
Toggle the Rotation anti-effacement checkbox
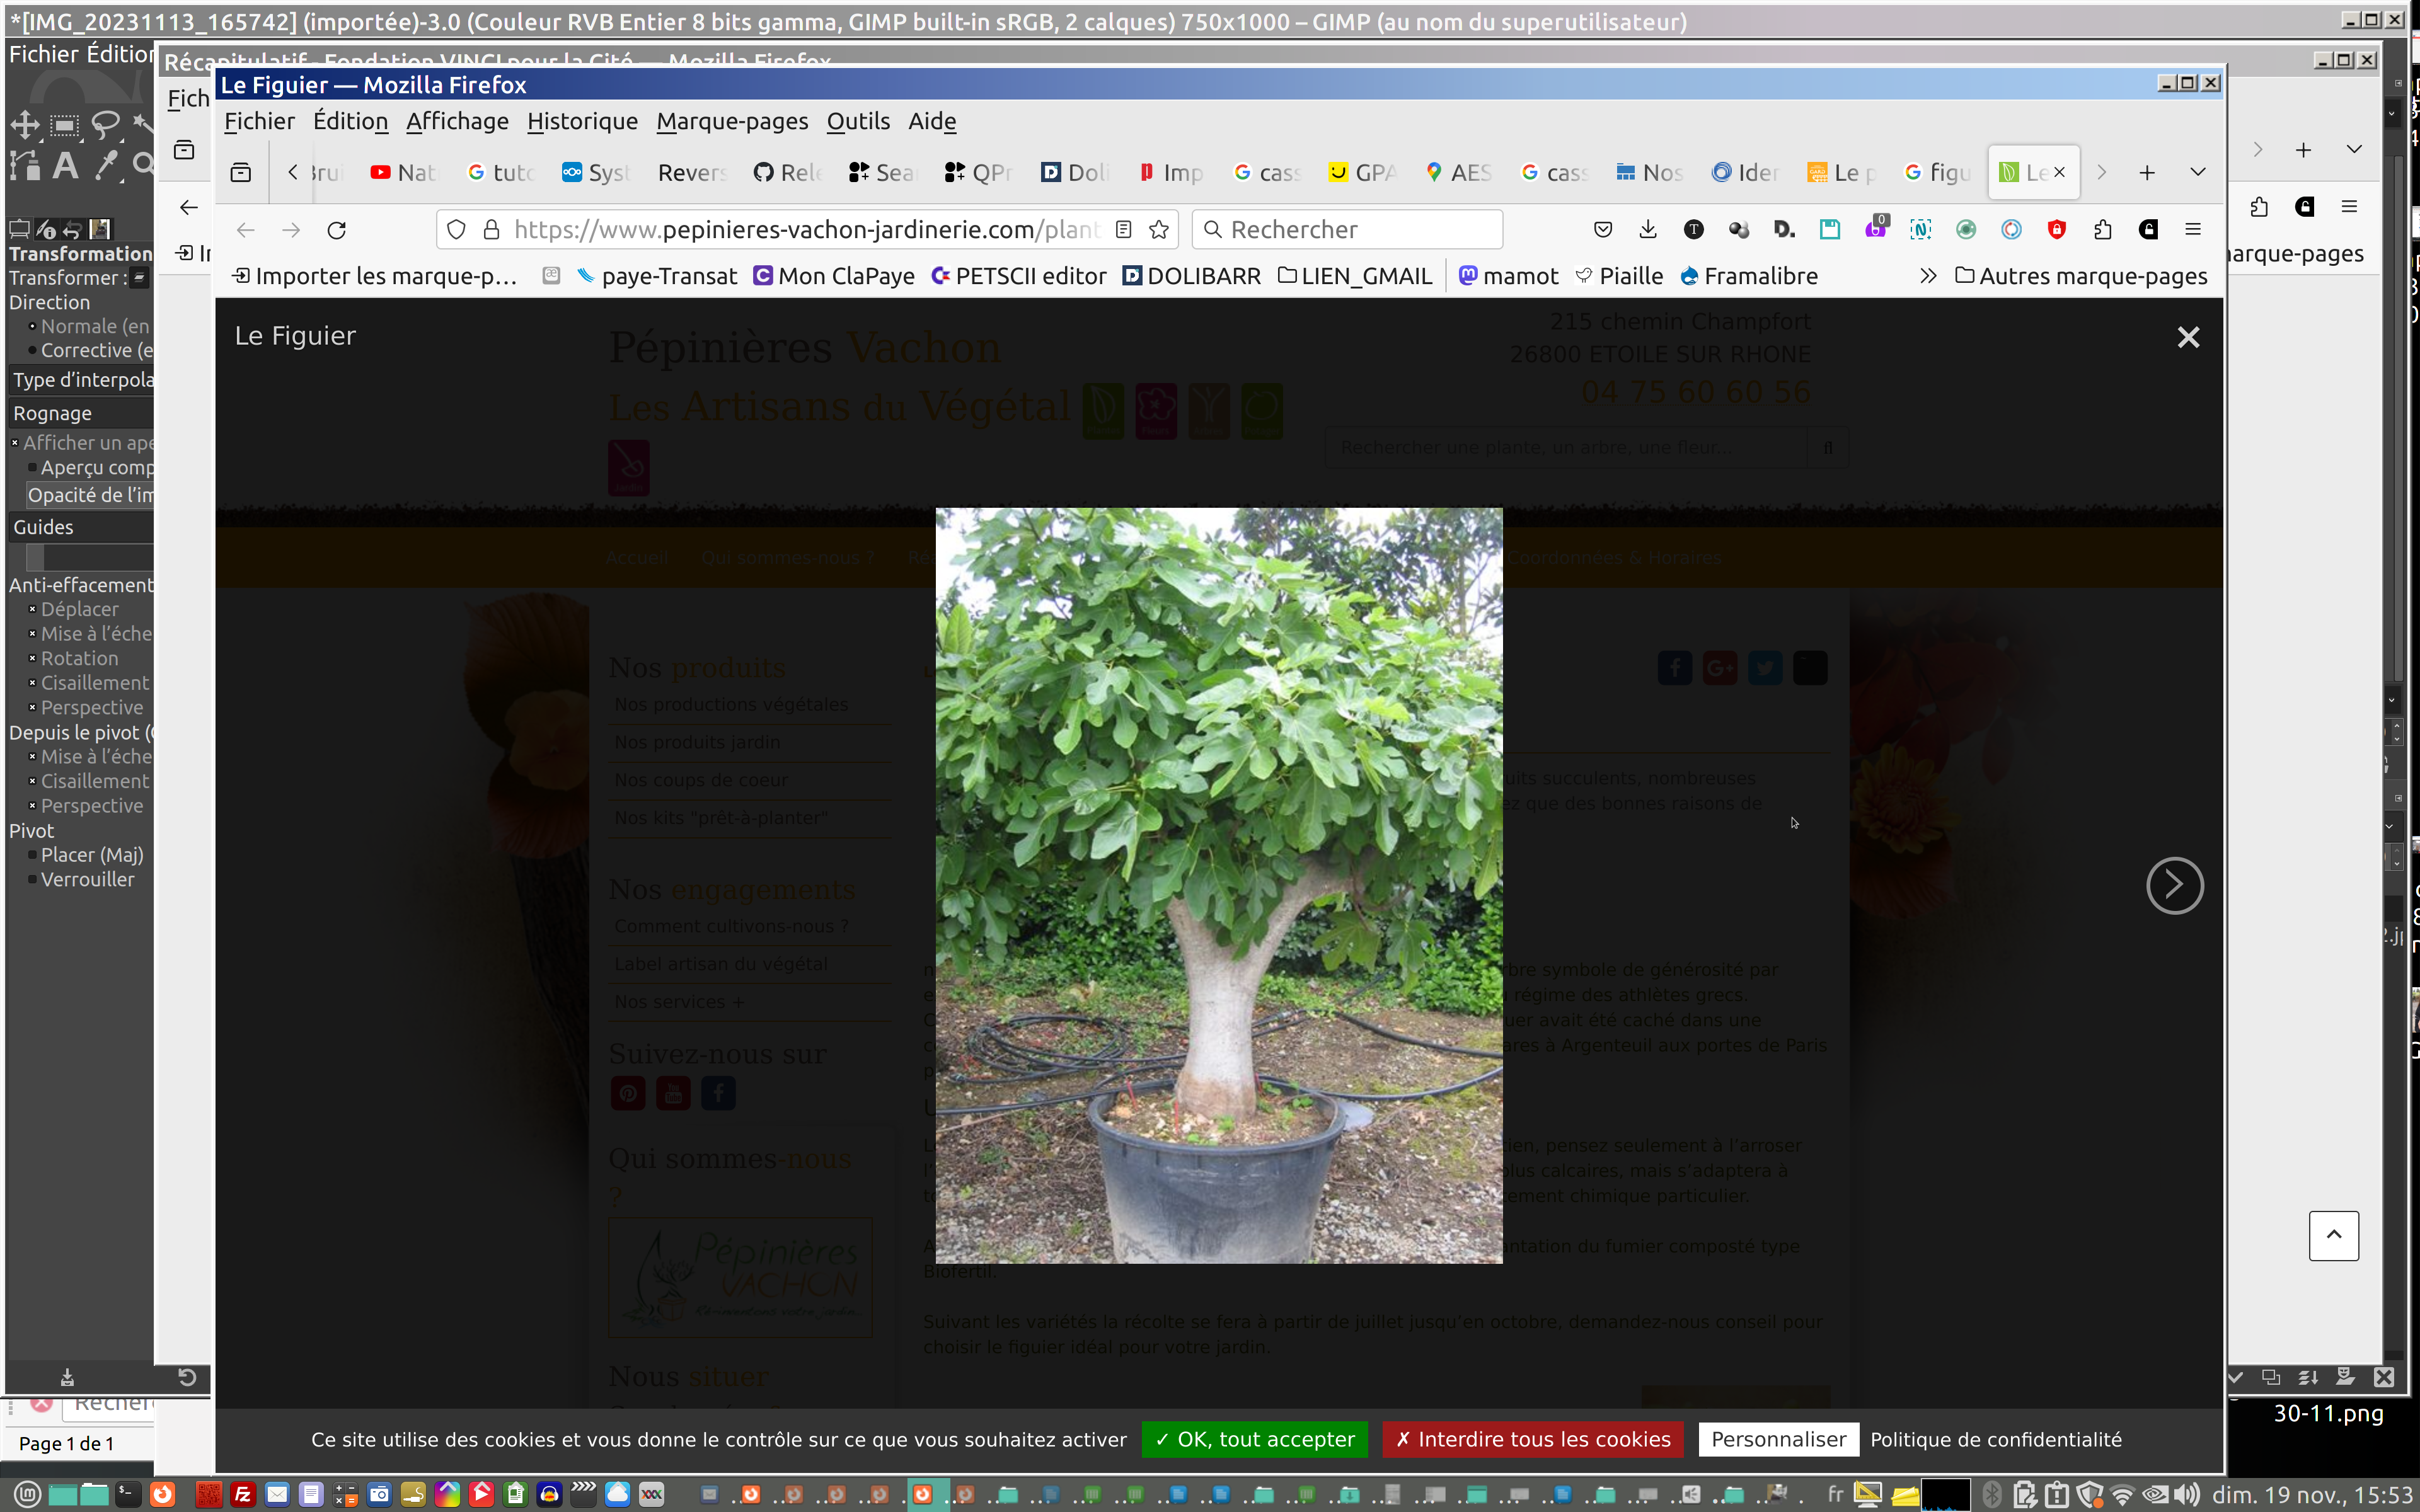coord(33,659)
